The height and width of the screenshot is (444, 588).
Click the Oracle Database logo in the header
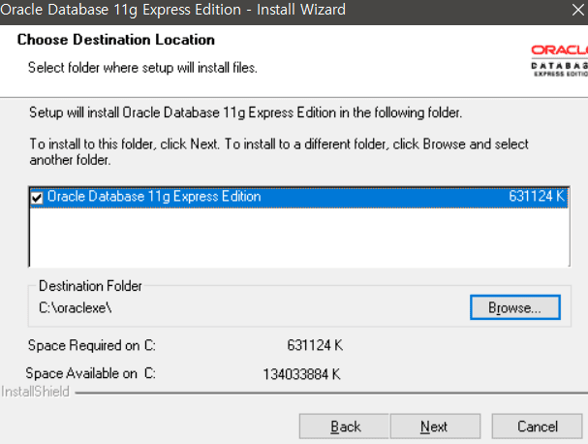[x=560, y=60]
